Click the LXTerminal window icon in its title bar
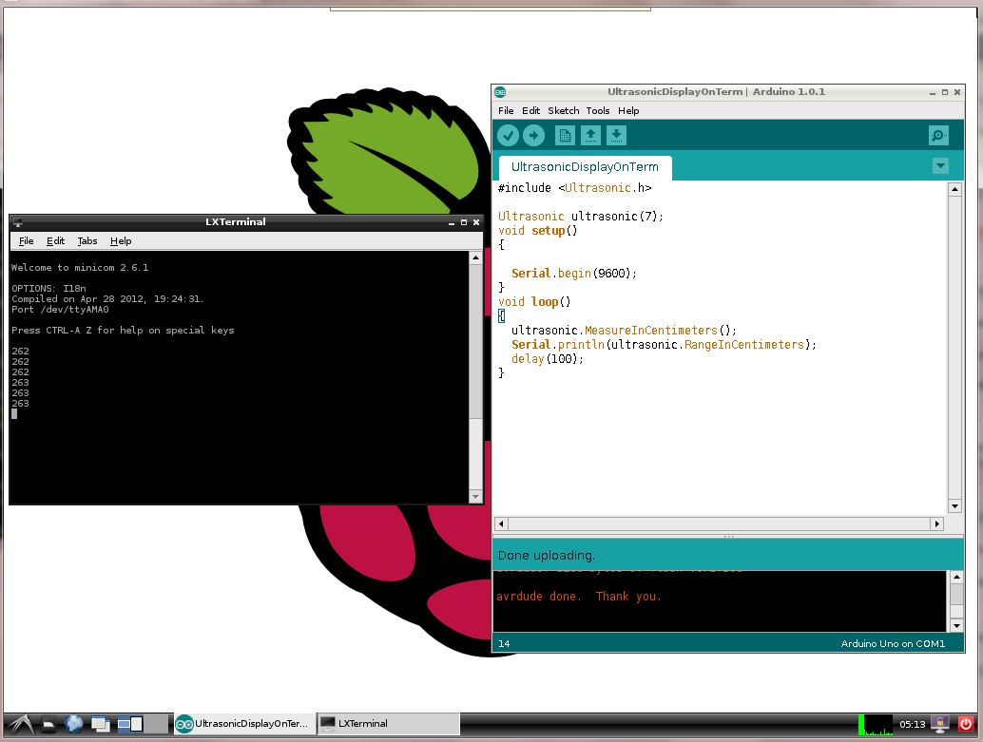 [17, 222]
